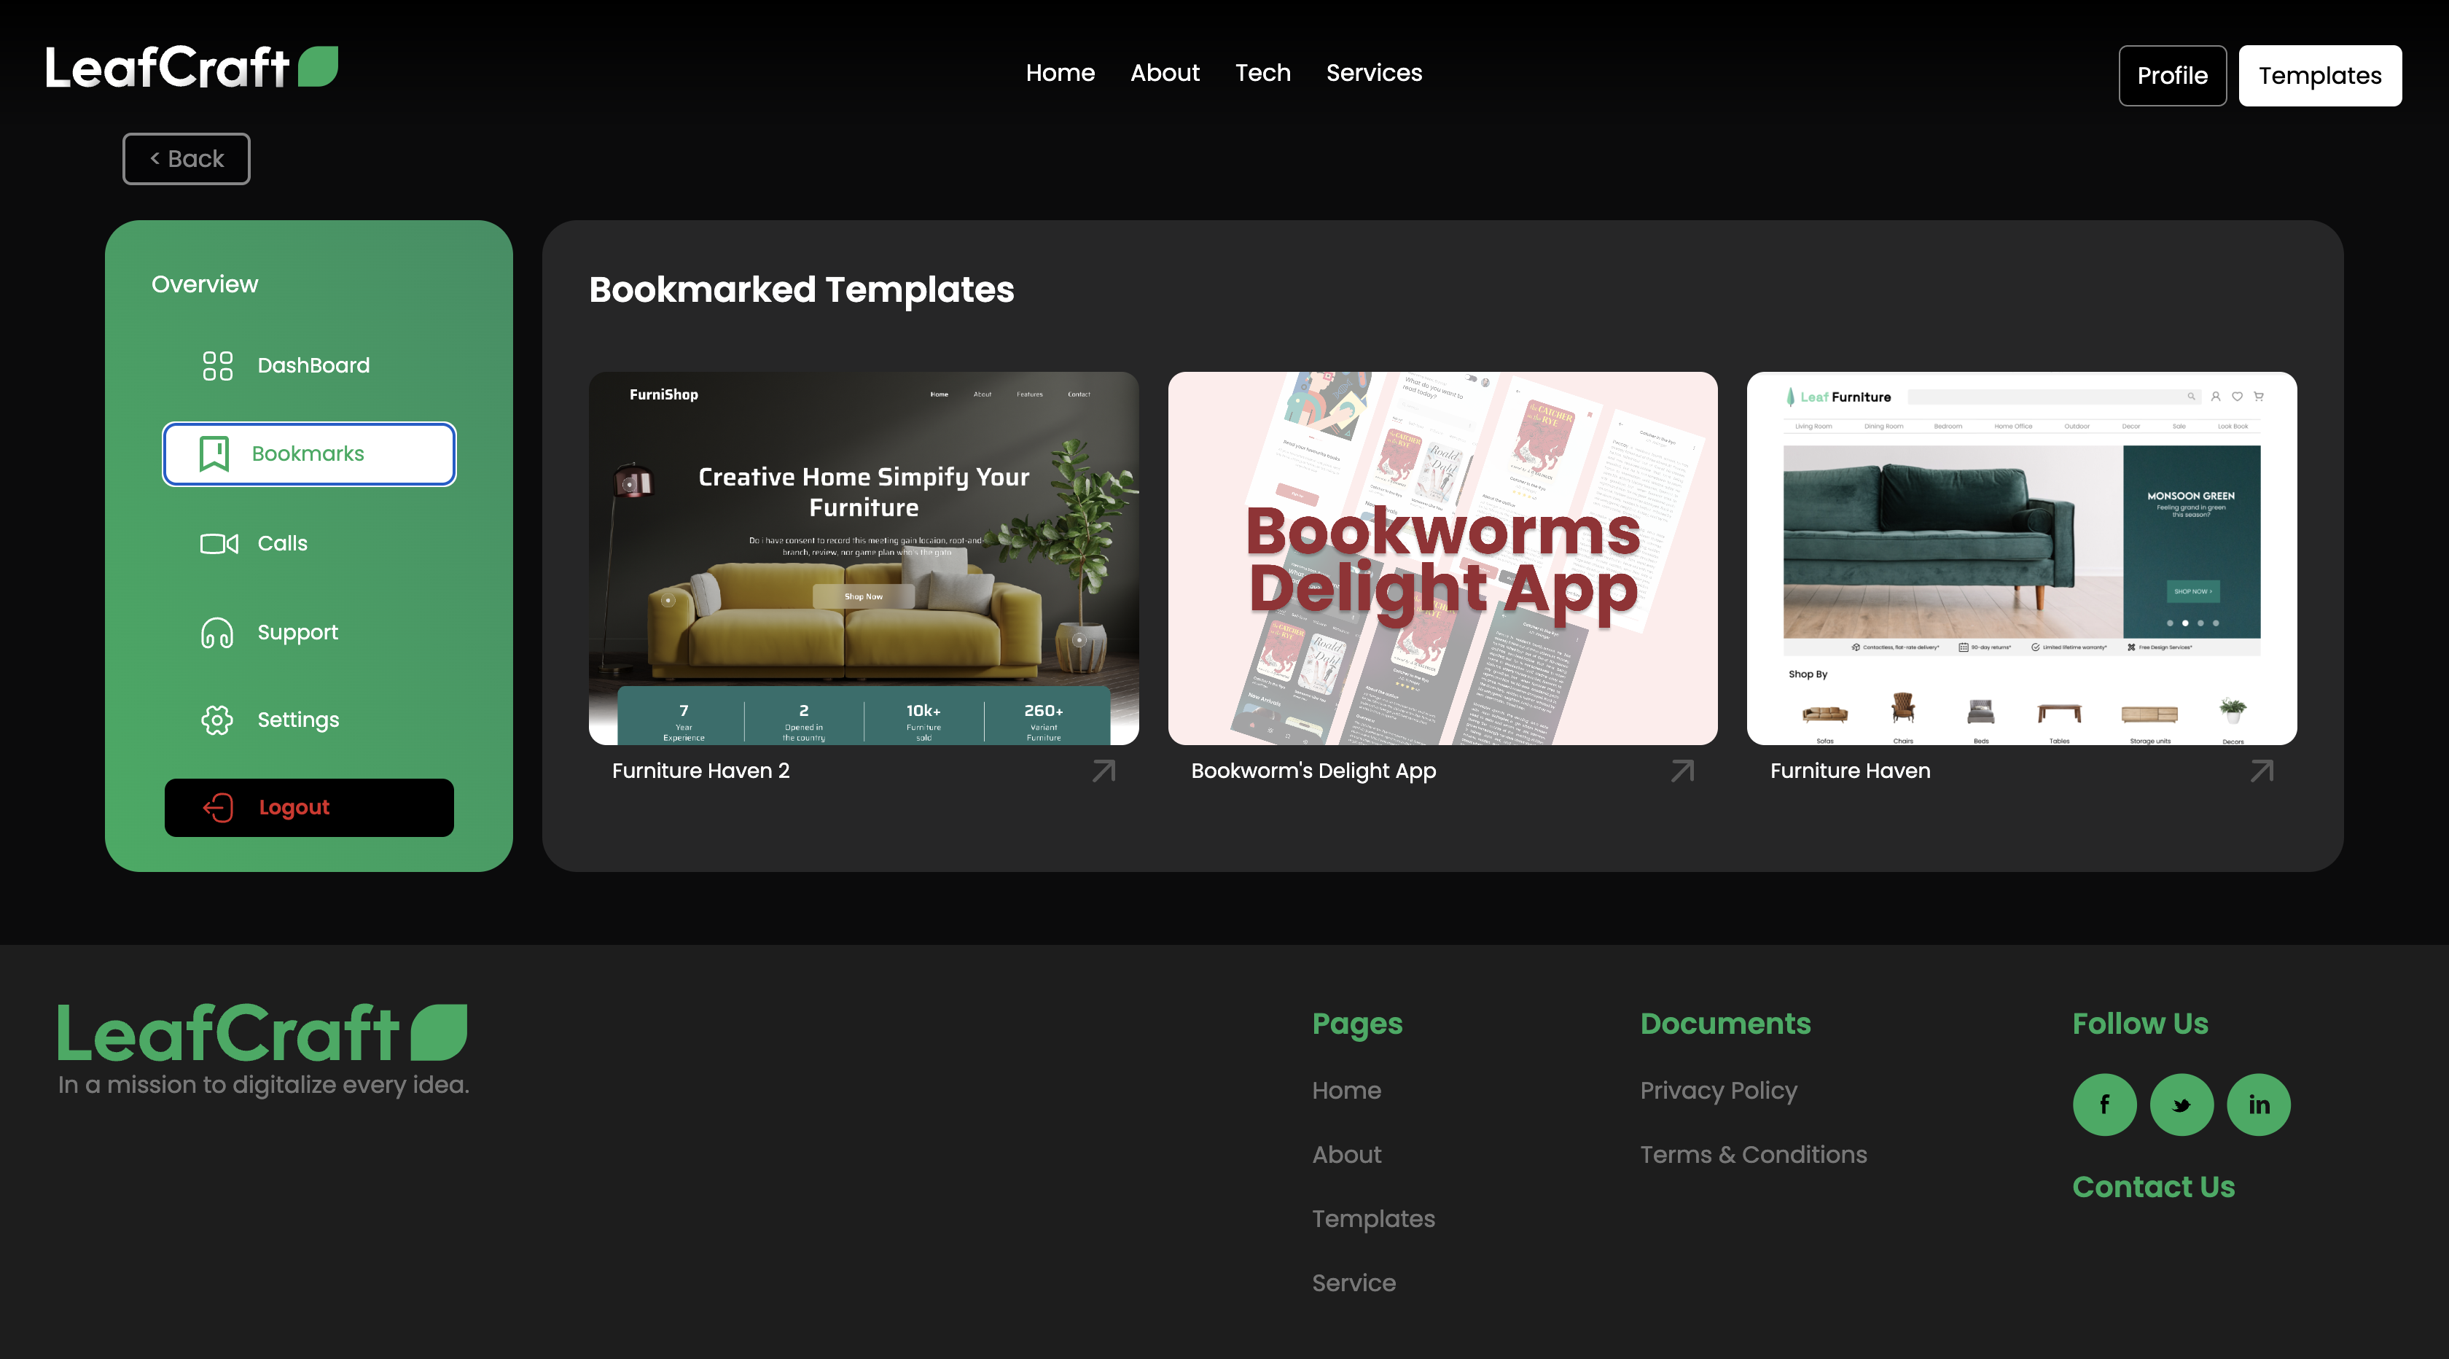Click the Back button
The height and width of the screenshot is (1359, 2449).
tap(187, 159)
